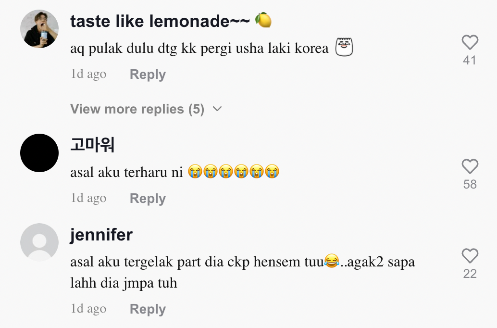Click the chevron next to View more replies

[x=217, y=109]
